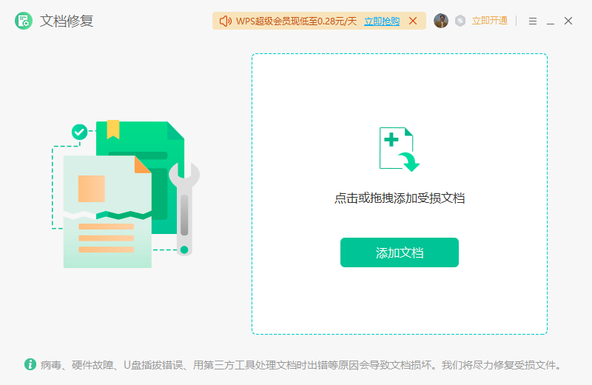Image resolution: width=592 pixels, height=385 pixels.
Task: Click 立即开通 to activate membership
Action: click(490, 21)
